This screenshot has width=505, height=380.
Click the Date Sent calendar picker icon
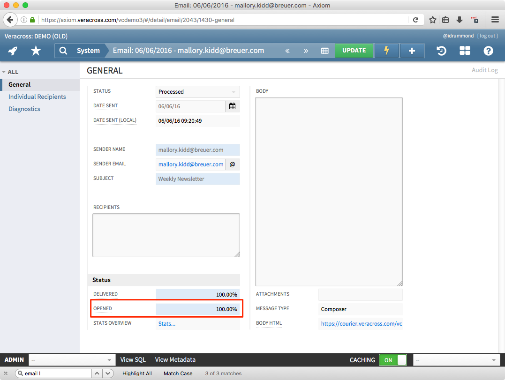click(x=232, y=106)
